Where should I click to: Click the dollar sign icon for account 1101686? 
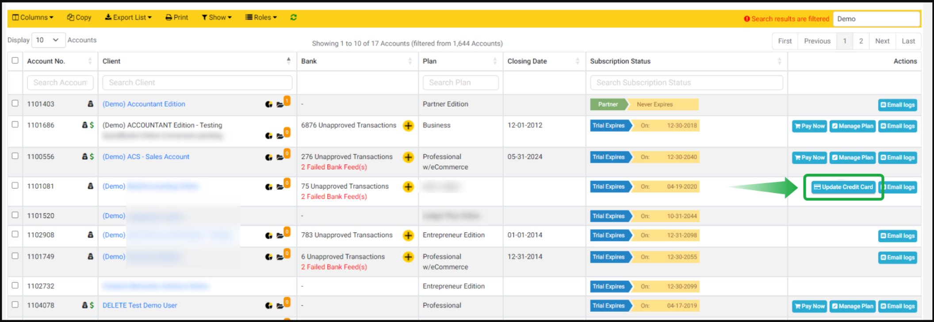point(92,125)
